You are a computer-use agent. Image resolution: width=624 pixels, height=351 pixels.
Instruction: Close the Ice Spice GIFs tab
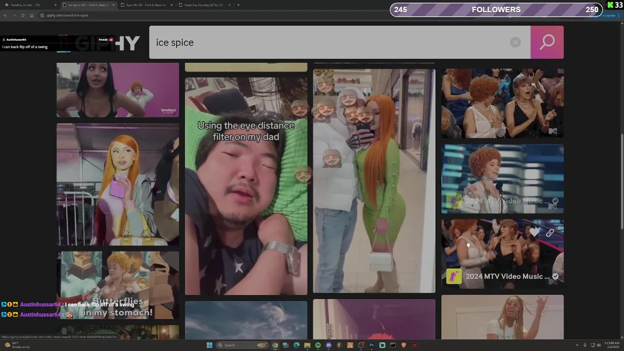(x=114, y=5)
